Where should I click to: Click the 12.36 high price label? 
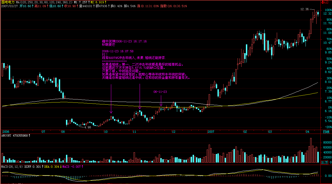(x=304, y=9)
